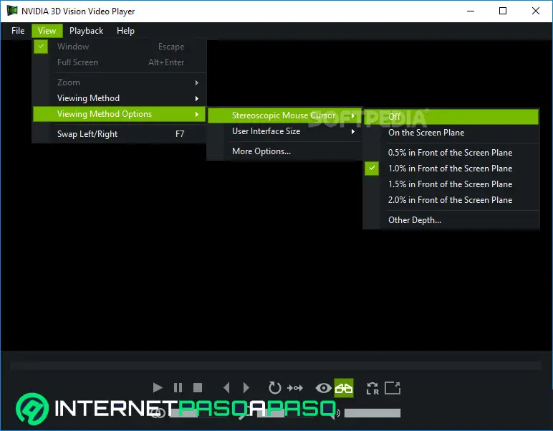Click the Play button in the control bar
This screenshot has width=553, height=431.
click(158, 388)
